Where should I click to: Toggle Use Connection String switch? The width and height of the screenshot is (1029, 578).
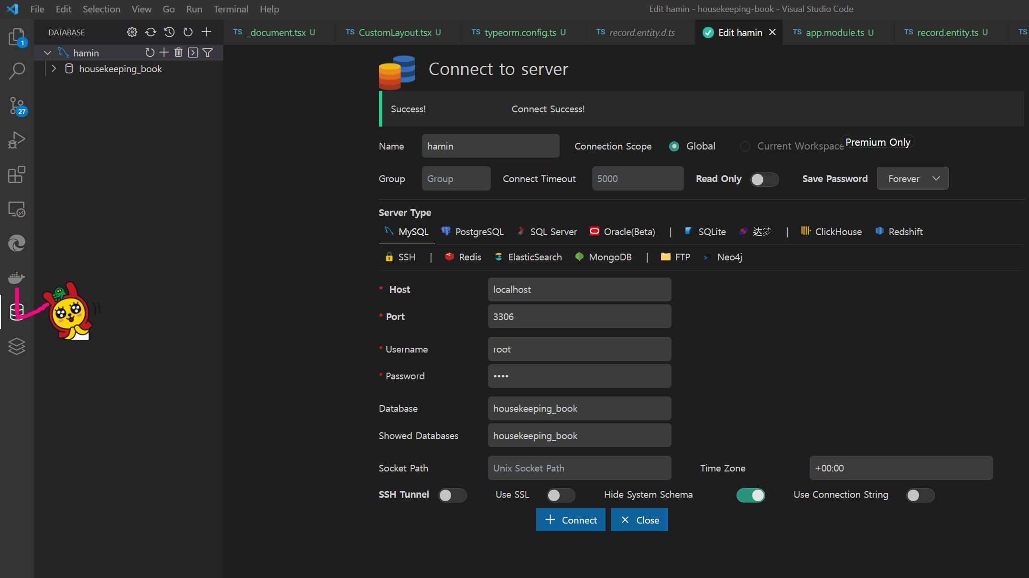click(920, 495)
